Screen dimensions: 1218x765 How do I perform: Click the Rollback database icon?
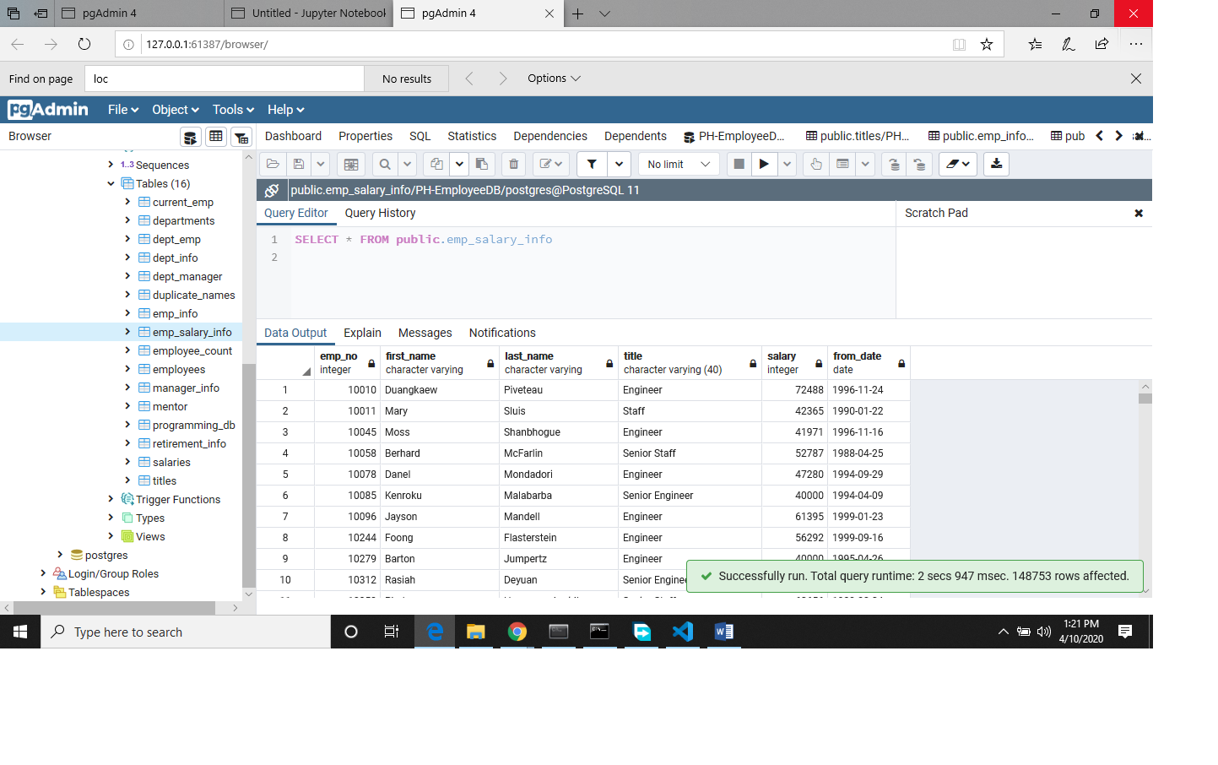pyautogui.click(x=919, y=164)
